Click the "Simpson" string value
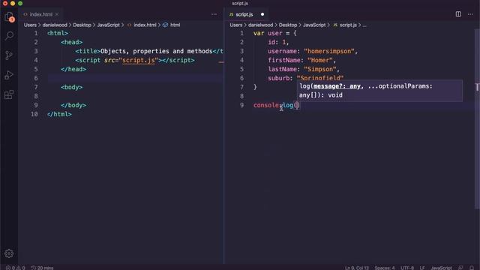The image size is (480, 270). 320,69
